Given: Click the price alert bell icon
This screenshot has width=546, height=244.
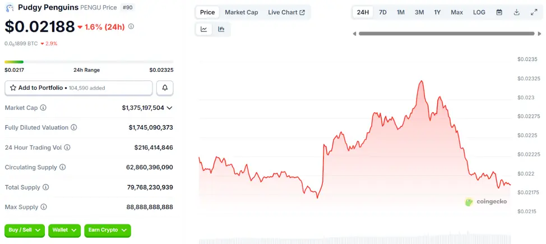Looking at the screenshot, I should [165, 88].
